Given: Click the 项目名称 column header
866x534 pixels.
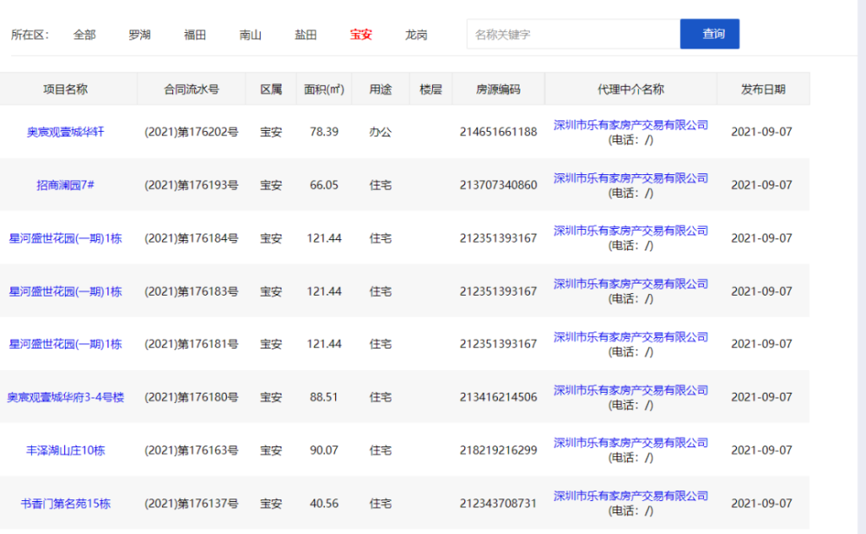Looking at the screenshot, I should point(65,89).
